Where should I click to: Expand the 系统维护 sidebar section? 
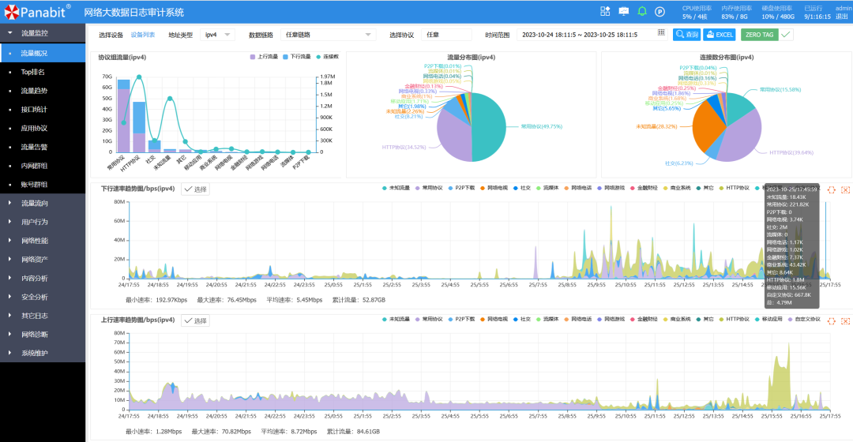[x=43, y=353]
